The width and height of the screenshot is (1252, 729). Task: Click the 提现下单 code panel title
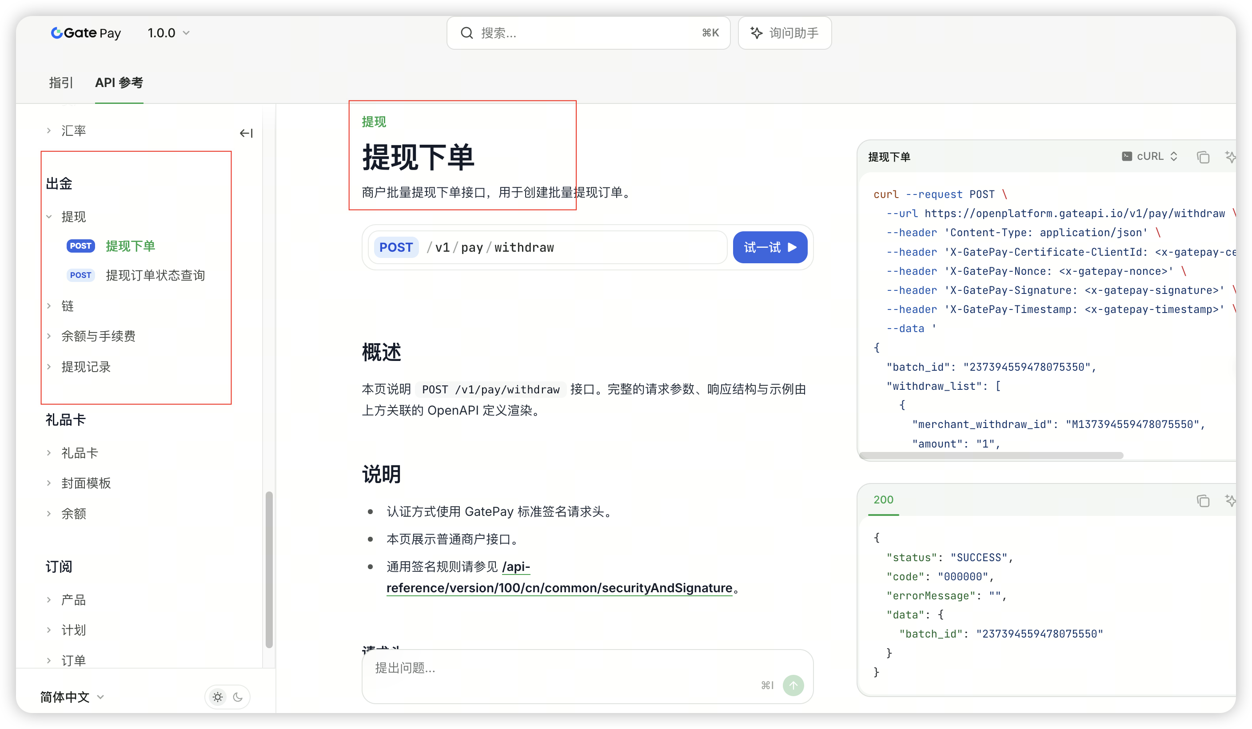pyautogui.click(x=889, y=157)
